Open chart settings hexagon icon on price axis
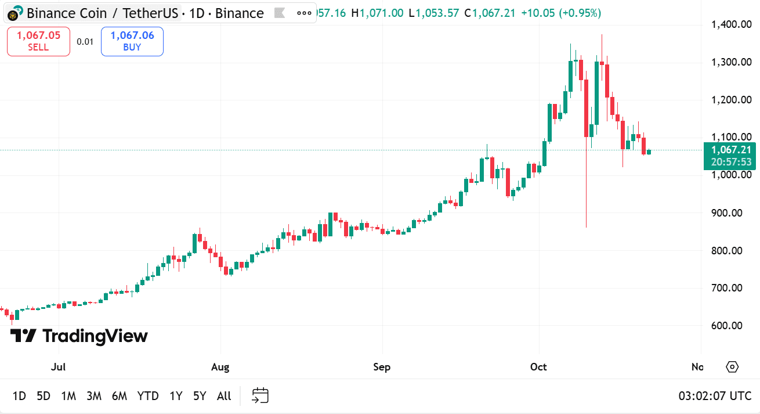 732,367
